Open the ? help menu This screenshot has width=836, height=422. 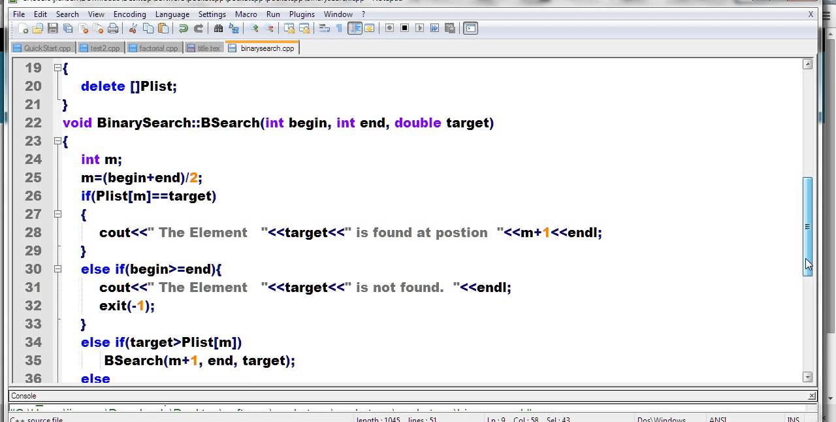click(x=363, y=14)
